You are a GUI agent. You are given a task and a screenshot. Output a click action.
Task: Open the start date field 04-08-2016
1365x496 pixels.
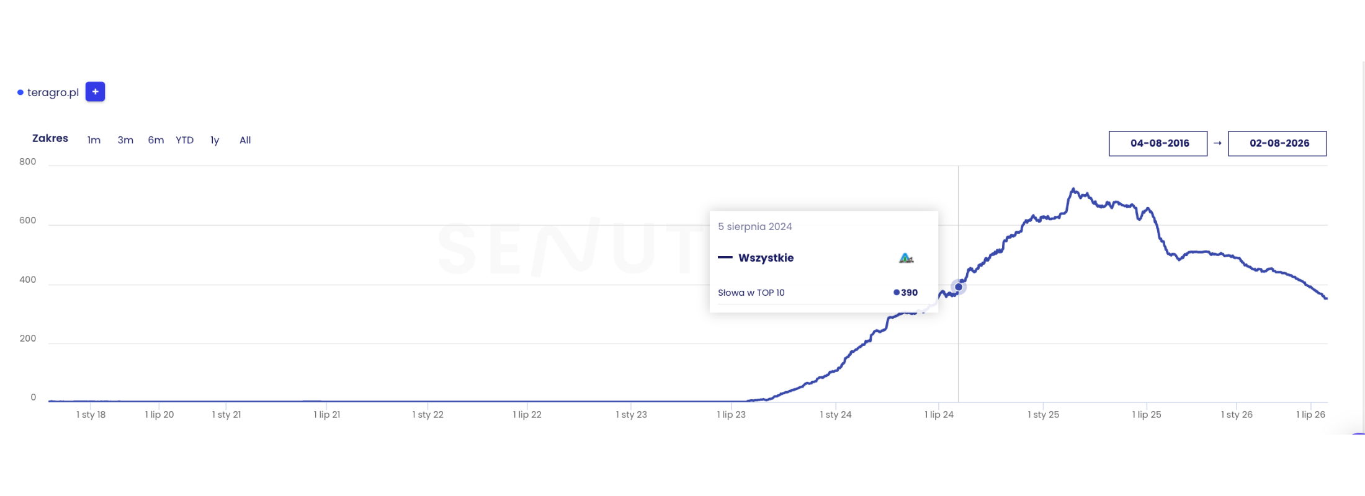1158,143
